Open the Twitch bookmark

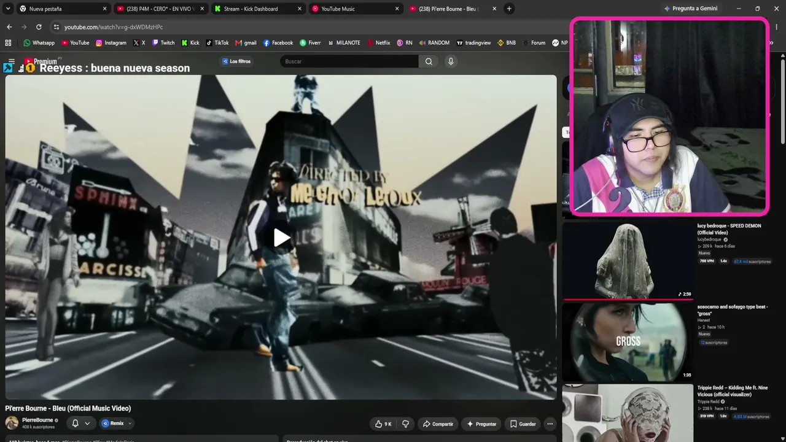tap(163, 43)
